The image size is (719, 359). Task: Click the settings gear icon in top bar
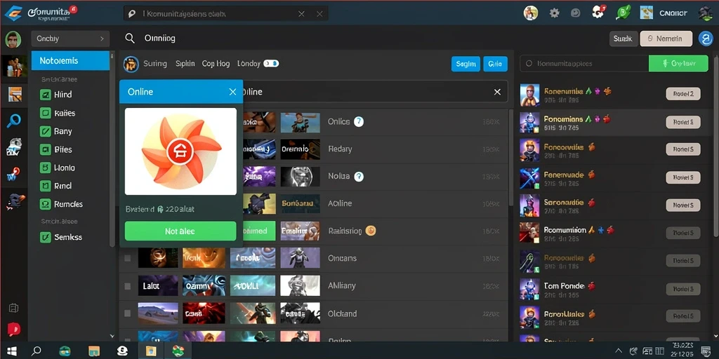click(555, 13)
